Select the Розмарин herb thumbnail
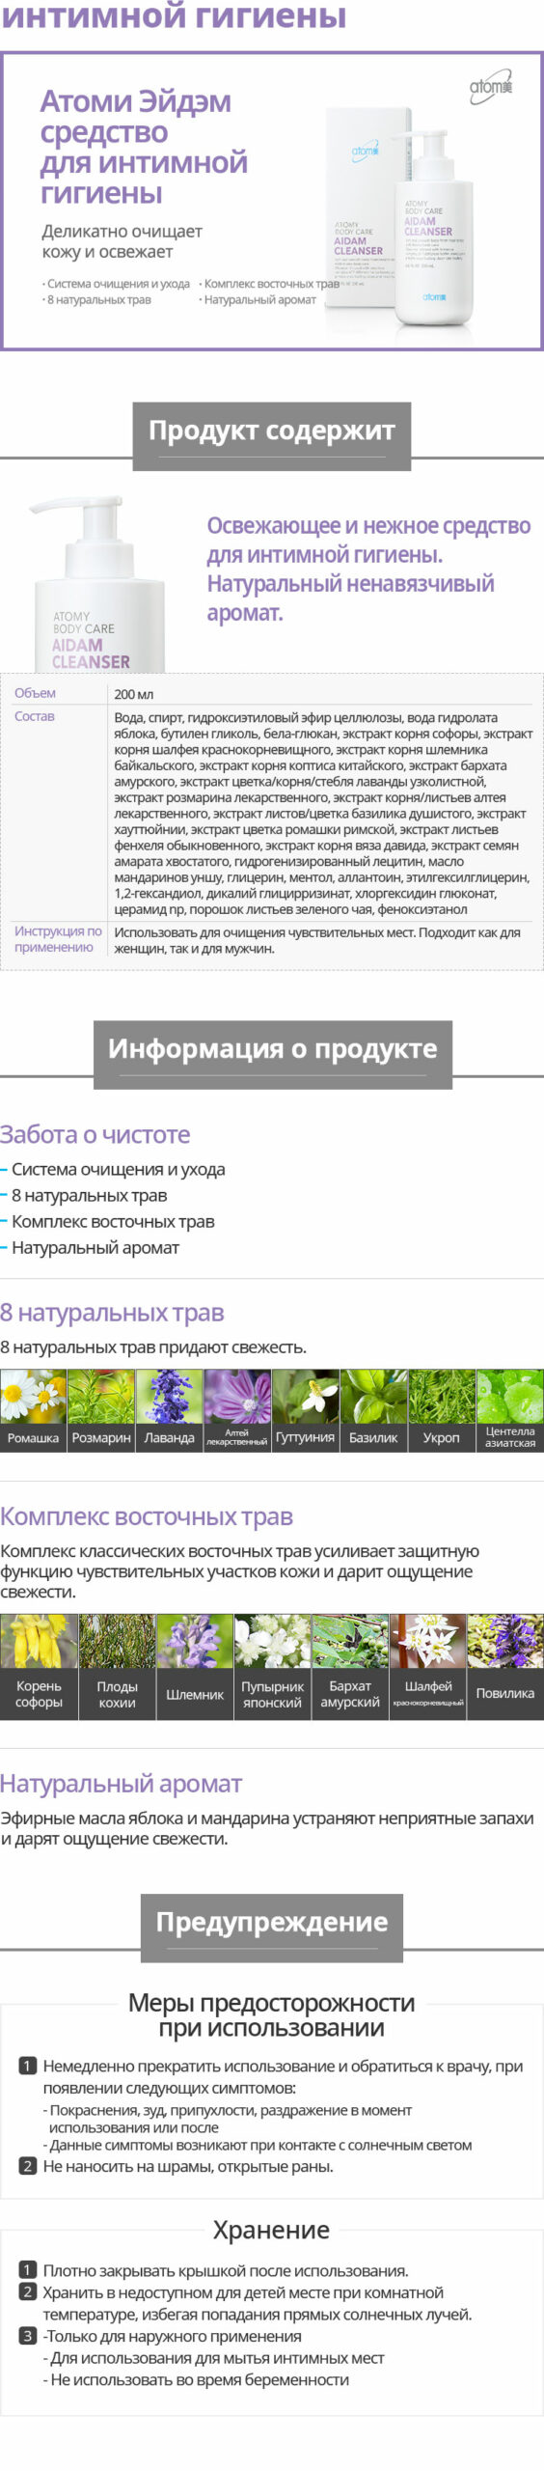Screen dimensions: 544x2471 tap(101, 1410)
